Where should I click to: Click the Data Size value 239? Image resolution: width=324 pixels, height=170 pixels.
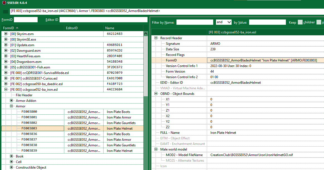(x=213, y=49)
